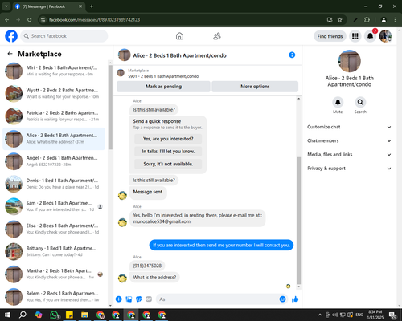Open browser extensions puzzle icon
This screenshot has width=402, height=321.
coord(367,20)
